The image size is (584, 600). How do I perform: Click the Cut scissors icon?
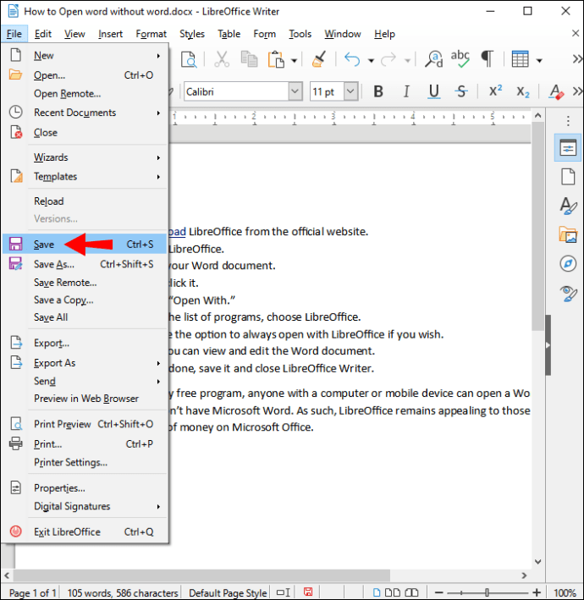(222, 59)
